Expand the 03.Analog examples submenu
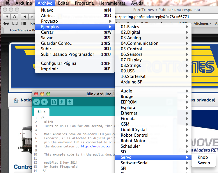The height and width of the screenshot is (173, 218). coord(153,38)
